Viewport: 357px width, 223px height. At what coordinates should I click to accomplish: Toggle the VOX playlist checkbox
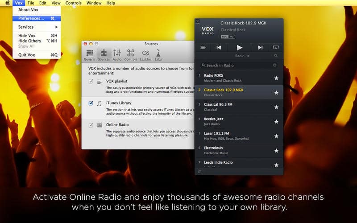[x=91, y=81]
